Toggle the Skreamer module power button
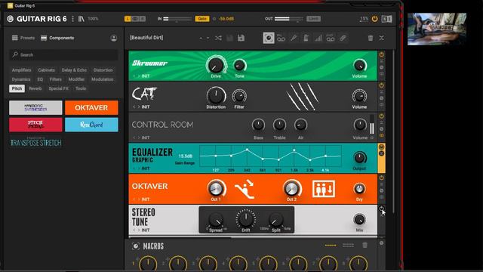This screenshot has height=272, width=483. [x=381, y=54]
